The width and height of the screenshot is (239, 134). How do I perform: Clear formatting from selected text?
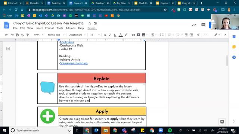(198, 35)
